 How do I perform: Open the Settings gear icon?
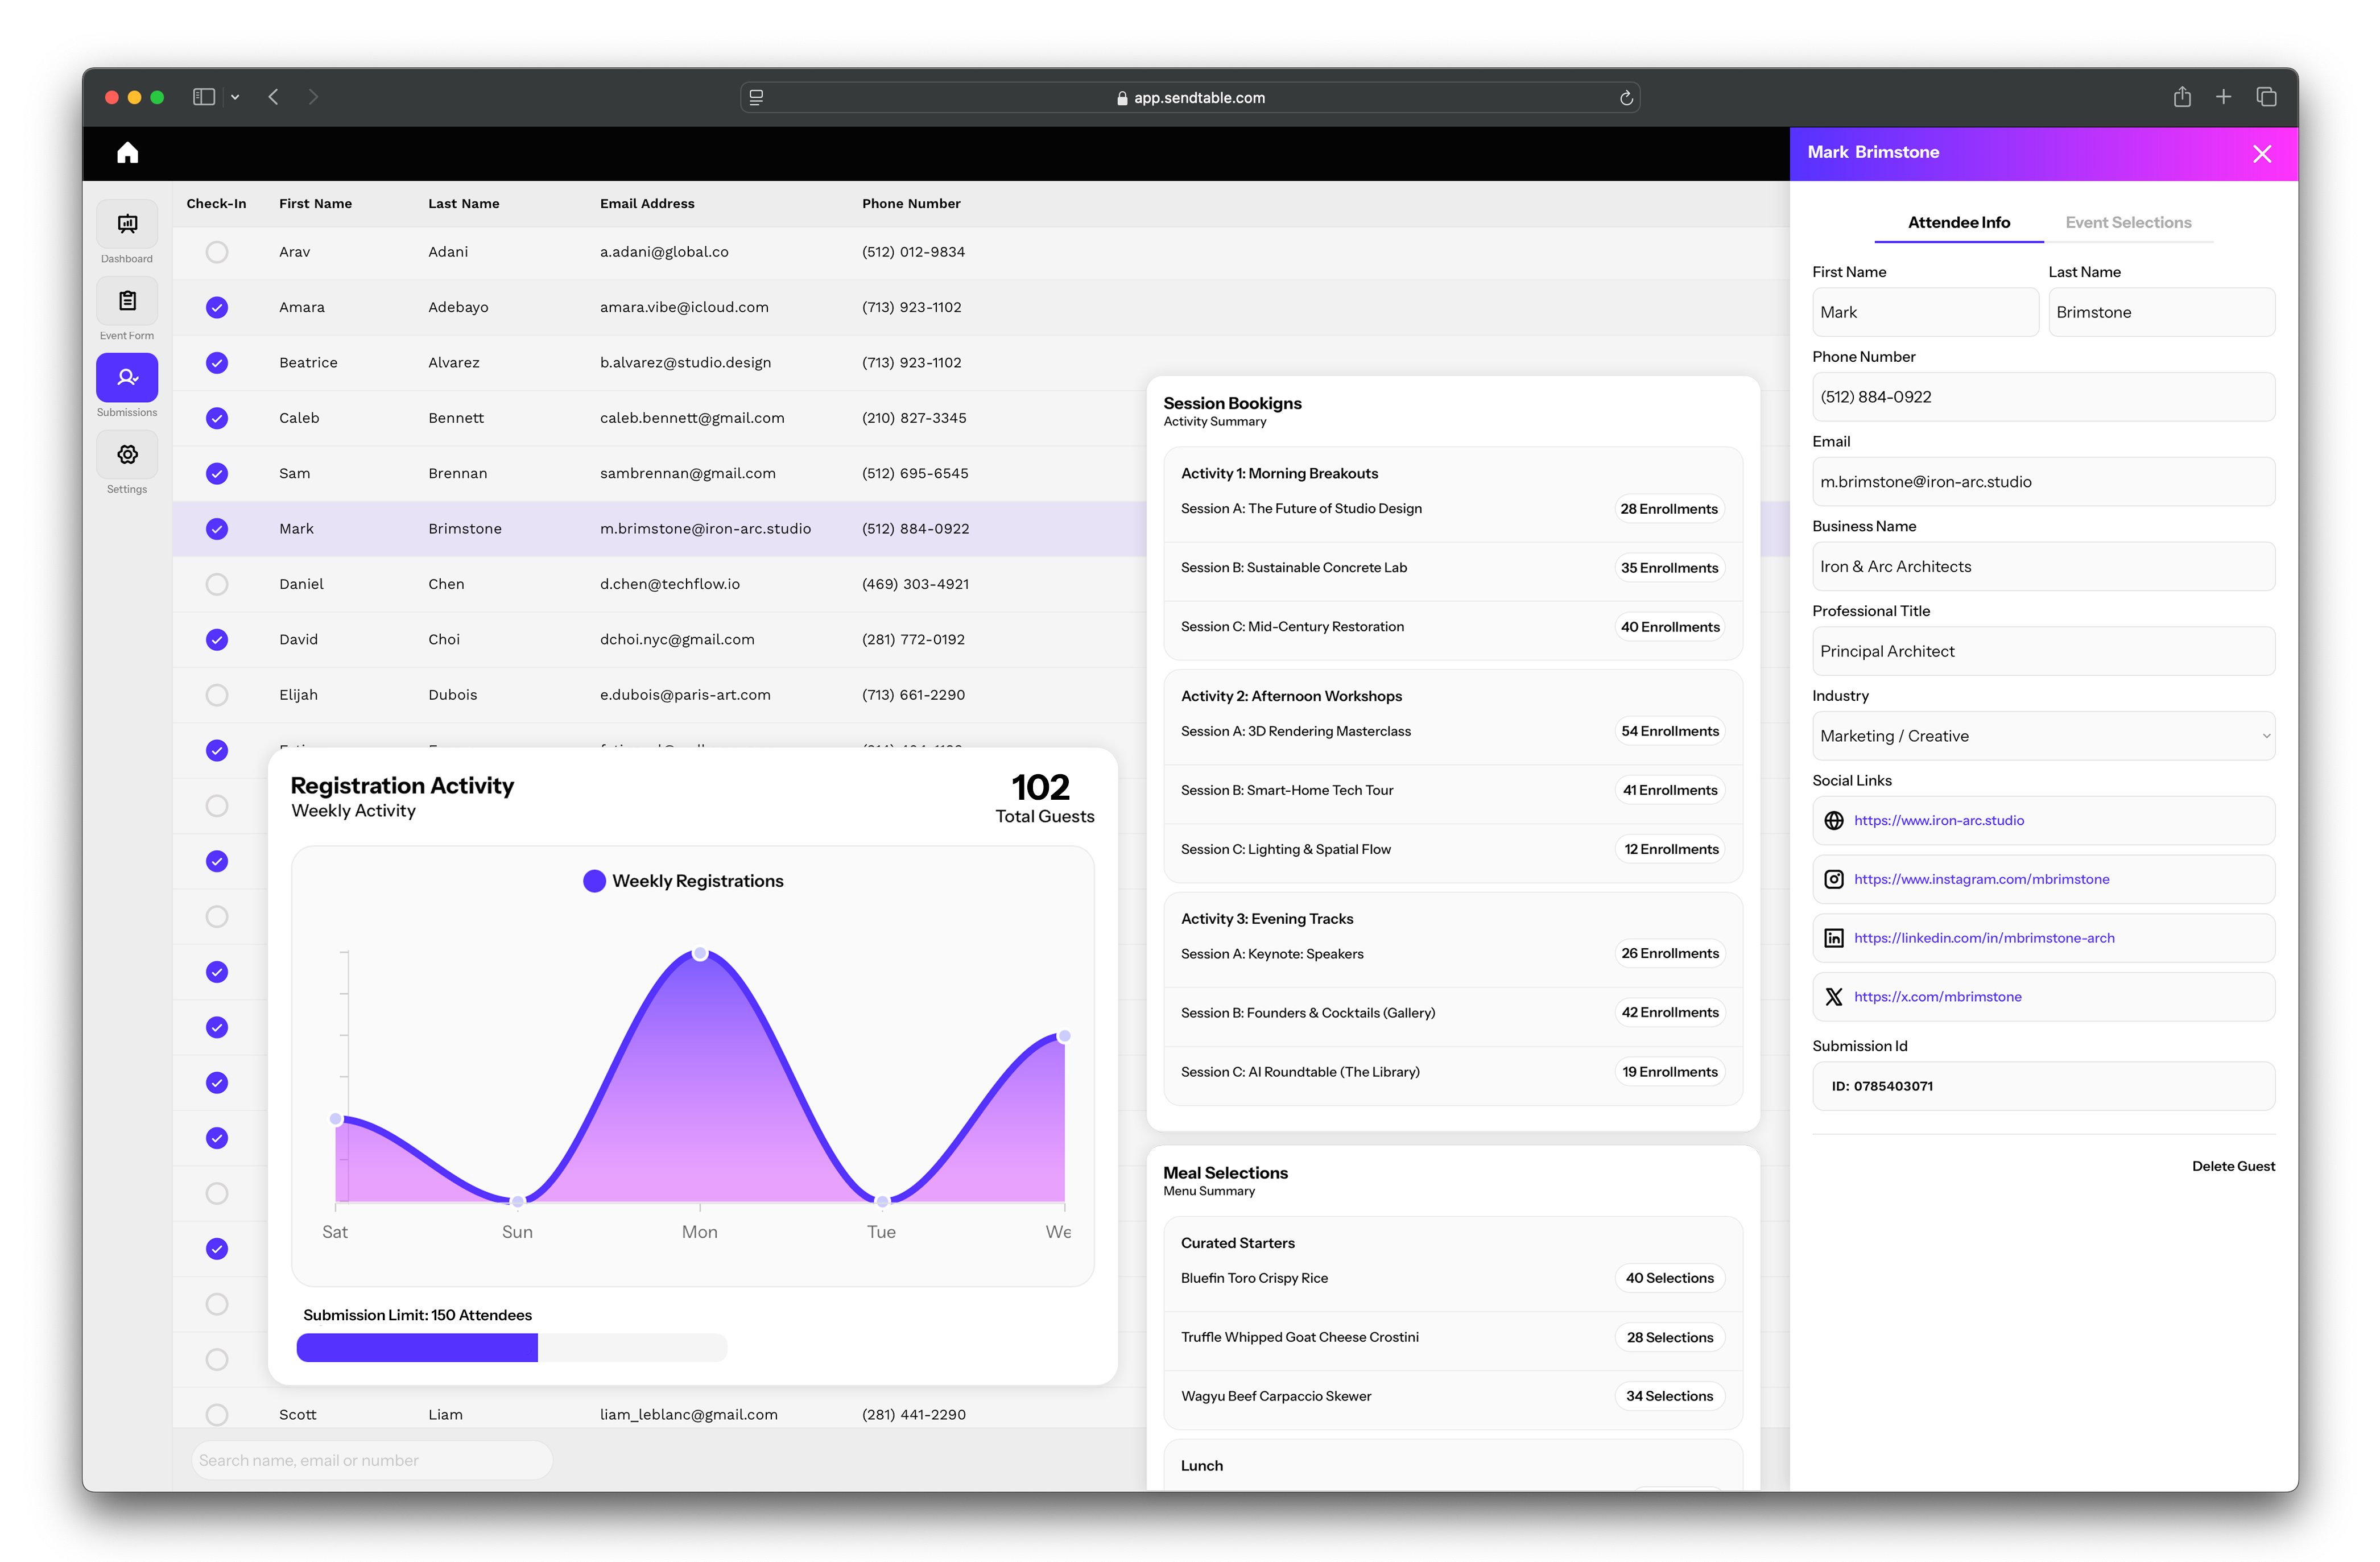click(x=127, y=455)
